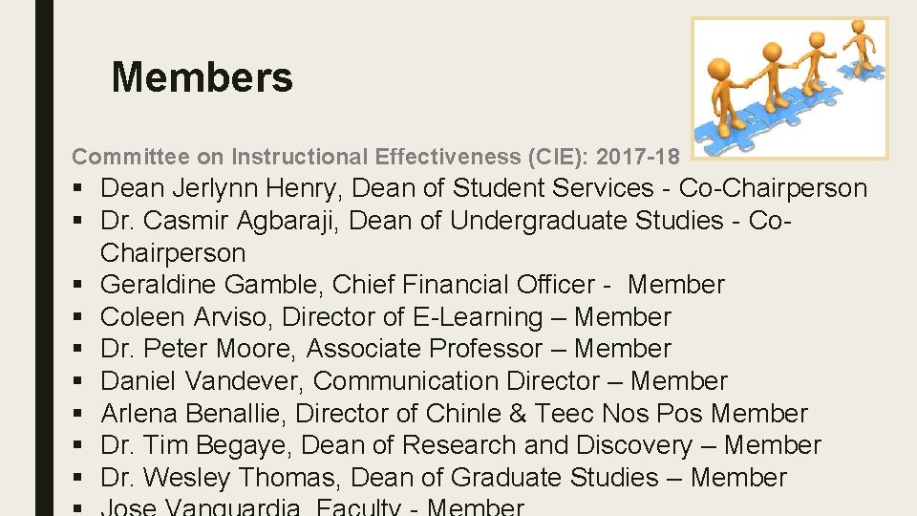
Task: Select the Dr. Wesley Thomas line
Action: tap(443, 478)
